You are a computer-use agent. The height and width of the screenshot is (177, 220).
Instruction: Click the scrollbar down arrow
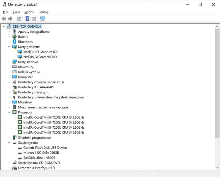(217, 167)
